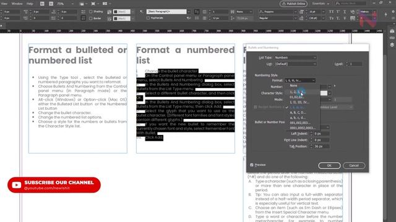Viewport: 396px width, 222px height.
Task: Click the Subscript icon
Action: coord(338,18)
